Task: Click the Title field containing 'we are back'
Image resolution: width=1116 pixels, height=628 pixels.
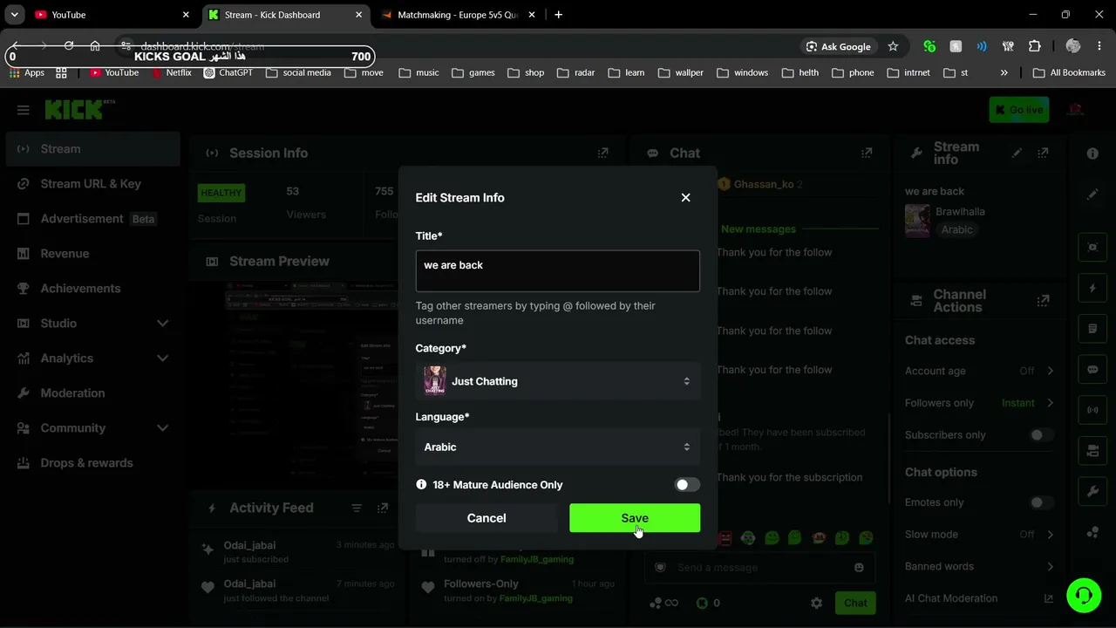Action: point(558,270)
